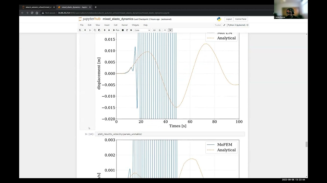Click the Not secure warning
The image size is (327, 183).
pyautogui.click(x=49, y=13)
